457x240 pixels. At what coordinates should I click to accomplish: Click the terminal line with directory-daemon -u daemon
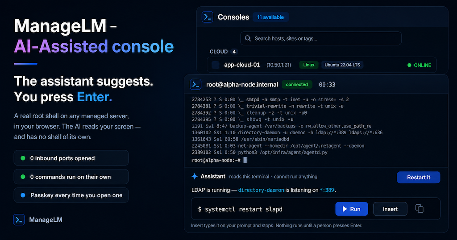click(x=287, y=132)
